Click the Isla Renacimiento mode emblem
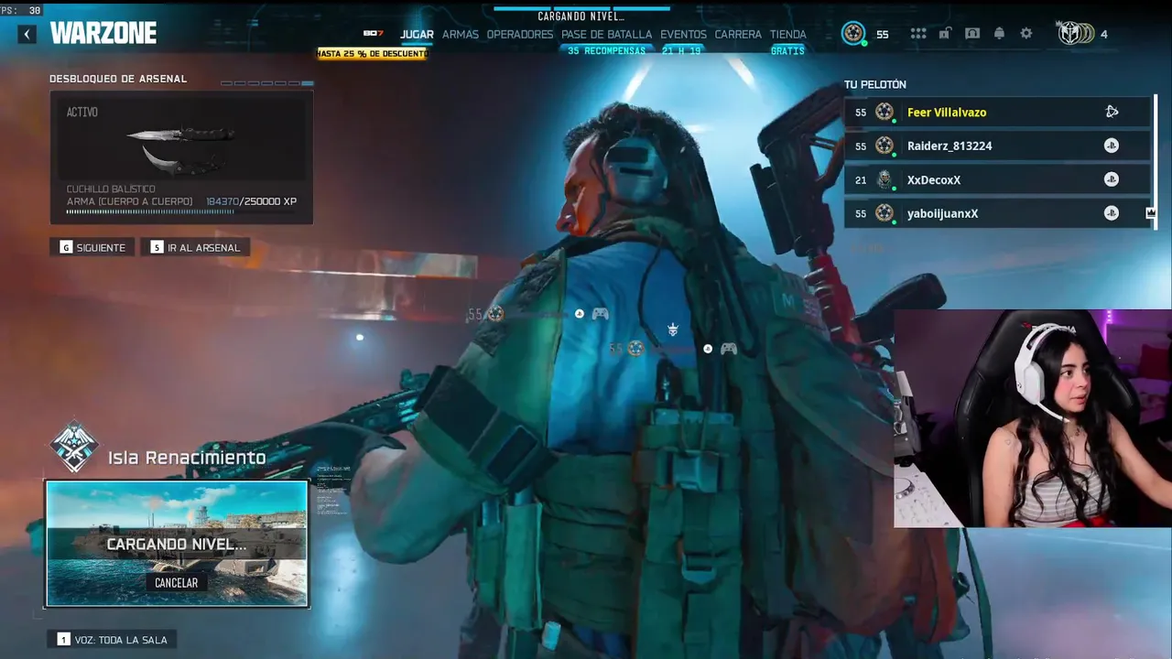Screen dimensions: 1172x659 [74, 448]
